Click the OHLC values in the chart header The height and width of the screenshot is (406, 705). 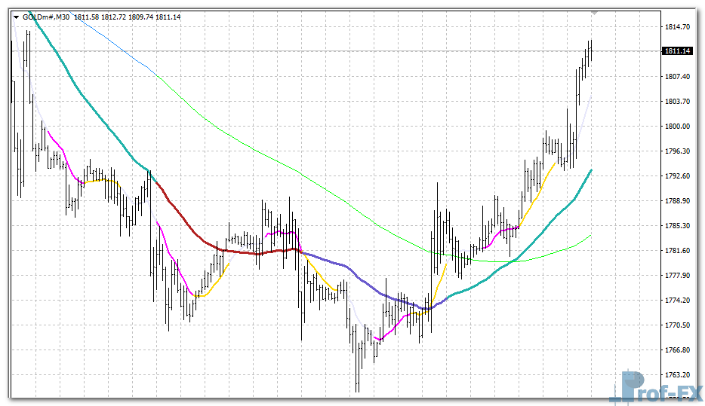(132, 17)
